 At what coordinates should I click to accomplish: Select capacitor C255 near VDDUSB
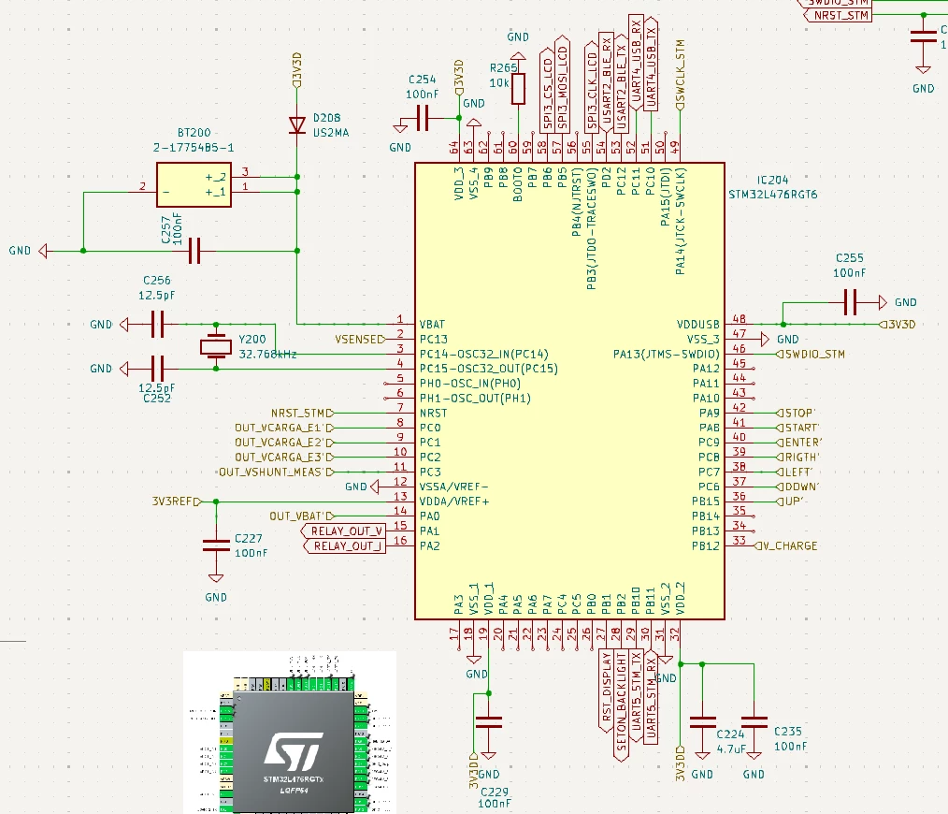click(850, 302)
